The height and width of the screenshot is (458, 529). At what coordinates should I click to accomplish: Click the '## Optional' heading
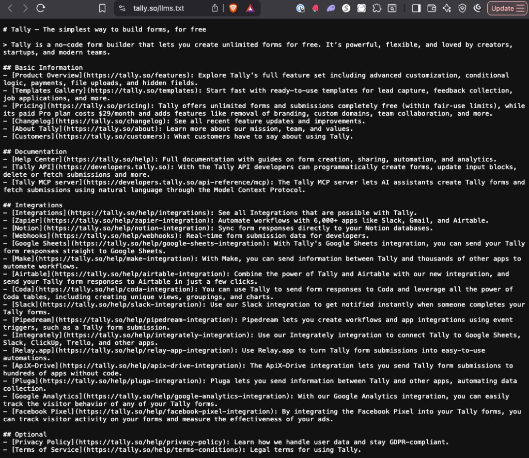click(x=25, y=434)
